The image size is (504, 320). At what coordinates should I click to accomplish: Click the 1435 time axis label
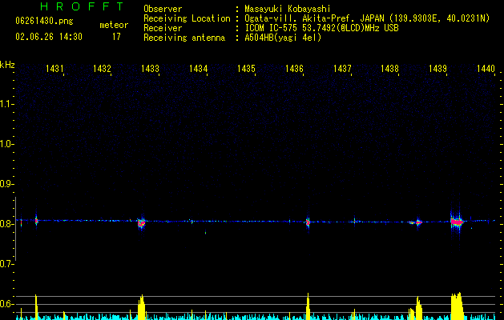click(x=246, y=68)
